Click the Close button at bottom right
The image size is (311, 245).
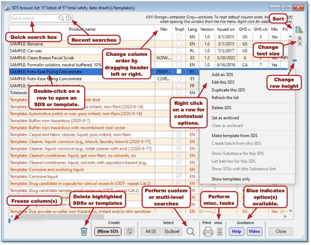coord(281,231)
